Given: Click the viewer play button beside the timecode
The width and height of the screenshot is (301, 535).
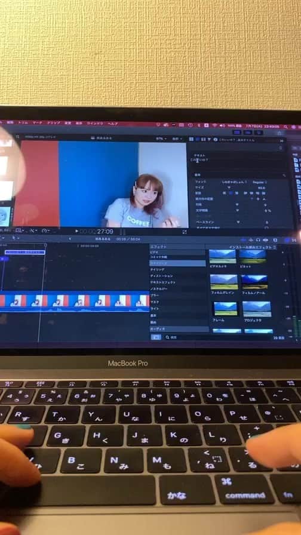Looking at the screenshot, I should pos(76,231).
